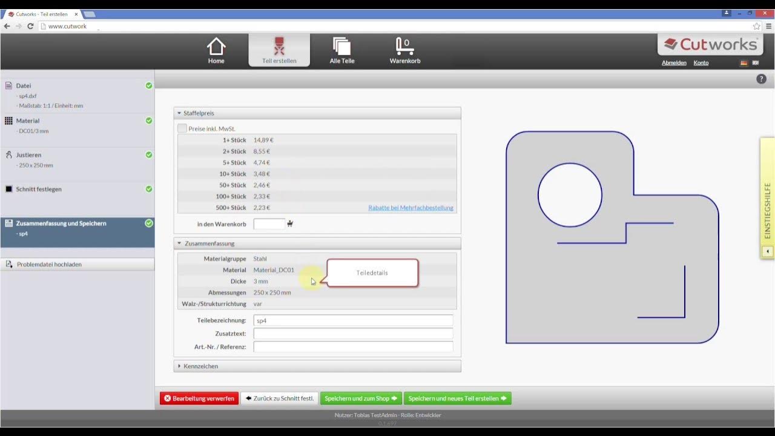The width and height of the screenshot is (775, 436).
Task: Open the help question mark icon
Action: (762, 79)
